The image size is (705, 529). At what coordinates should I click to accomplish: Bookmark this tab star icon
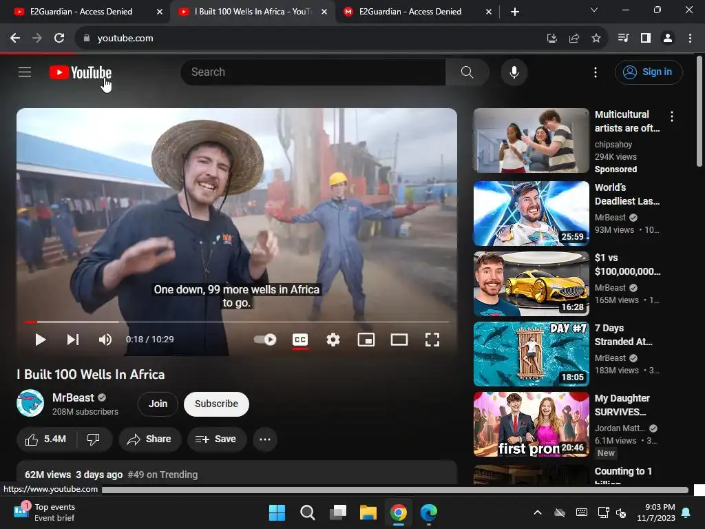(x=596, y=39)
